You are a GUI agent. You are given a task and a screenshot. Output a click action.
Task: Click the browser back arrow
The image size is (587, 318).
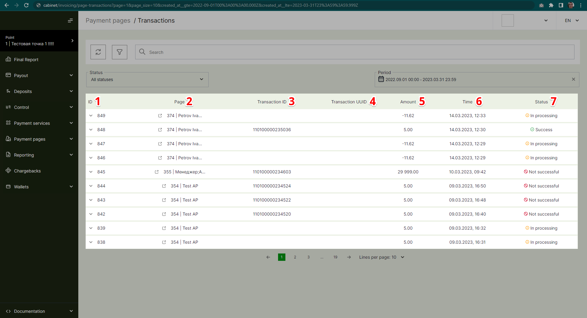[x=7, y=5]
